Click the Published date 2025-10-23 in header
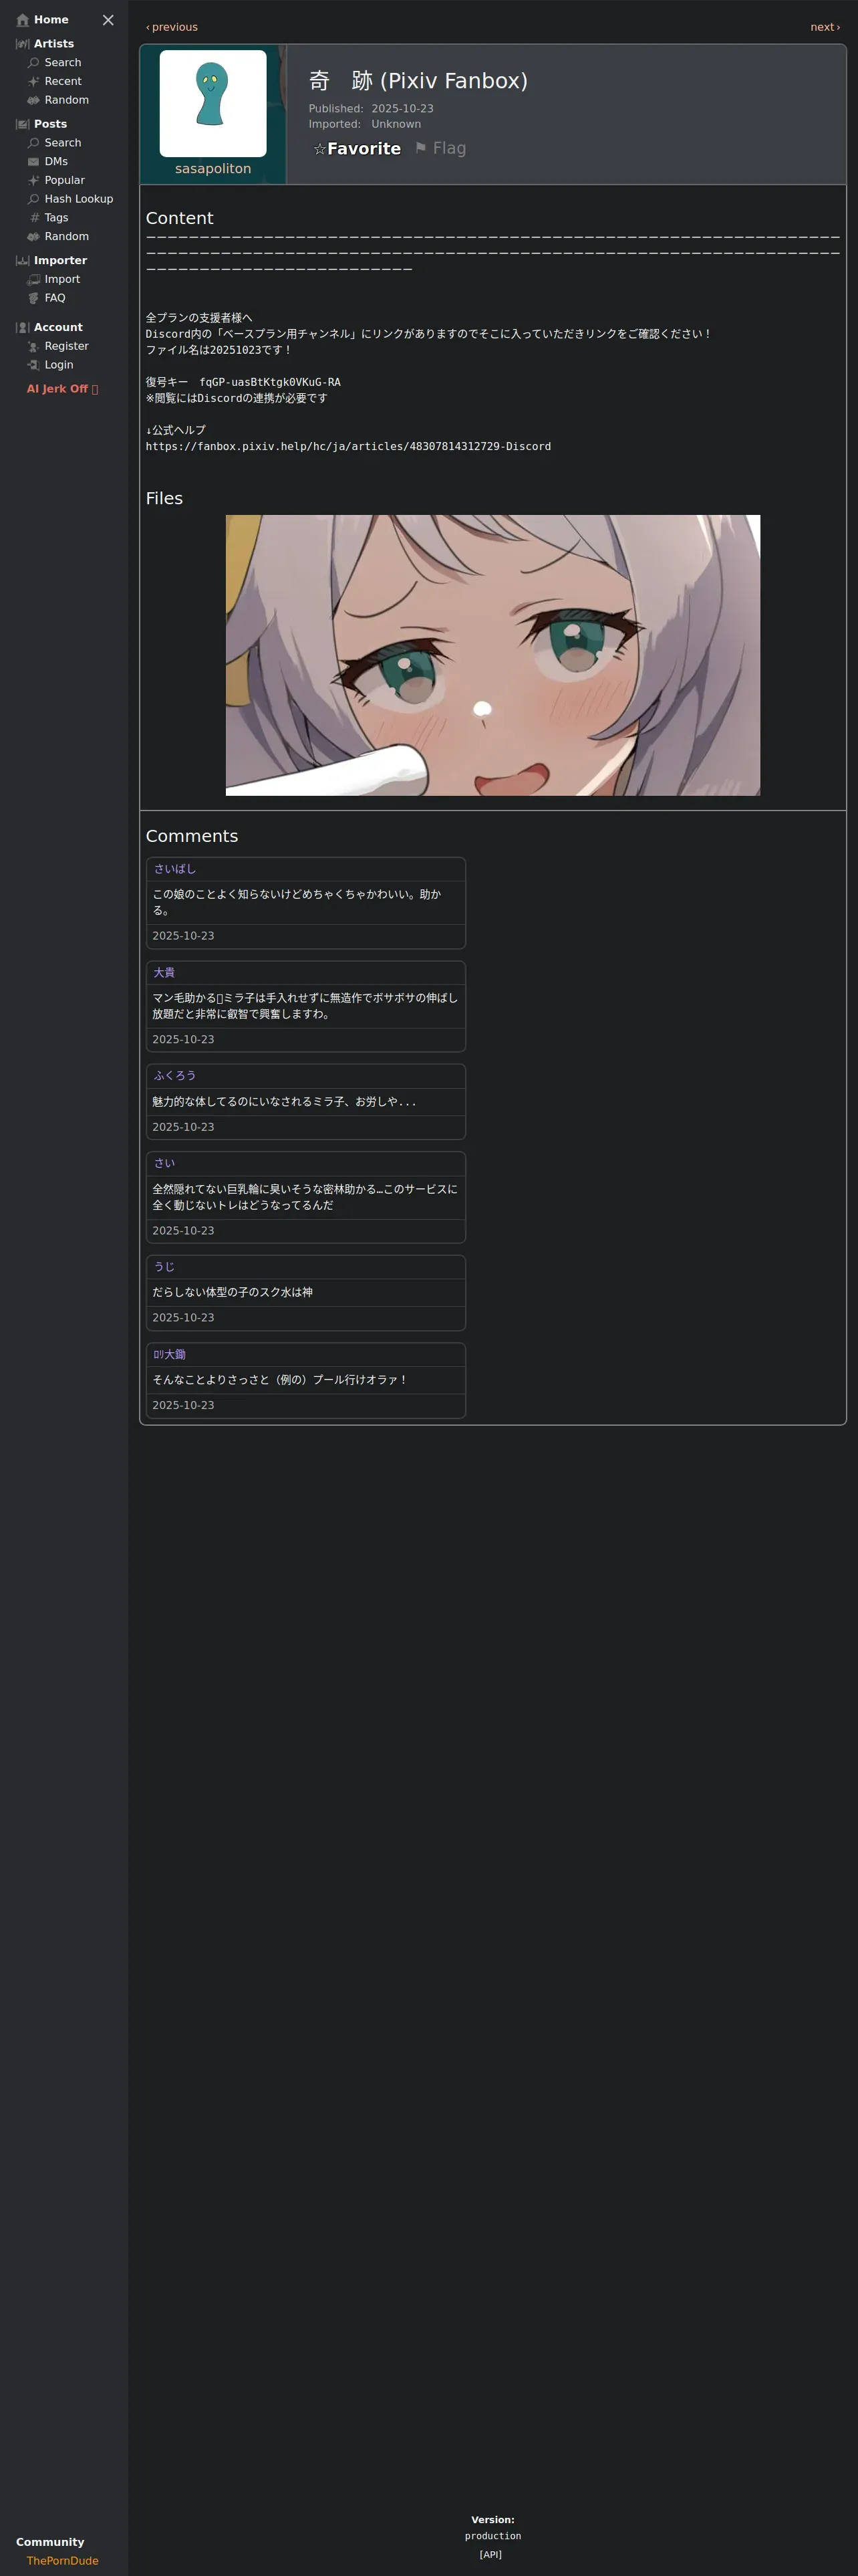Screen dimensions: 858x2576 click(x=402, y=109)
